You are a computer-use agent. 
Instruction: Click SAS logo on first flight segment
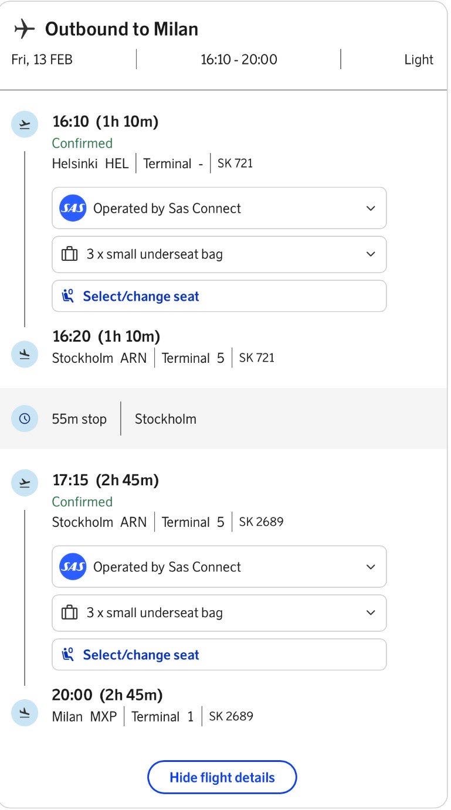(73, 208)
